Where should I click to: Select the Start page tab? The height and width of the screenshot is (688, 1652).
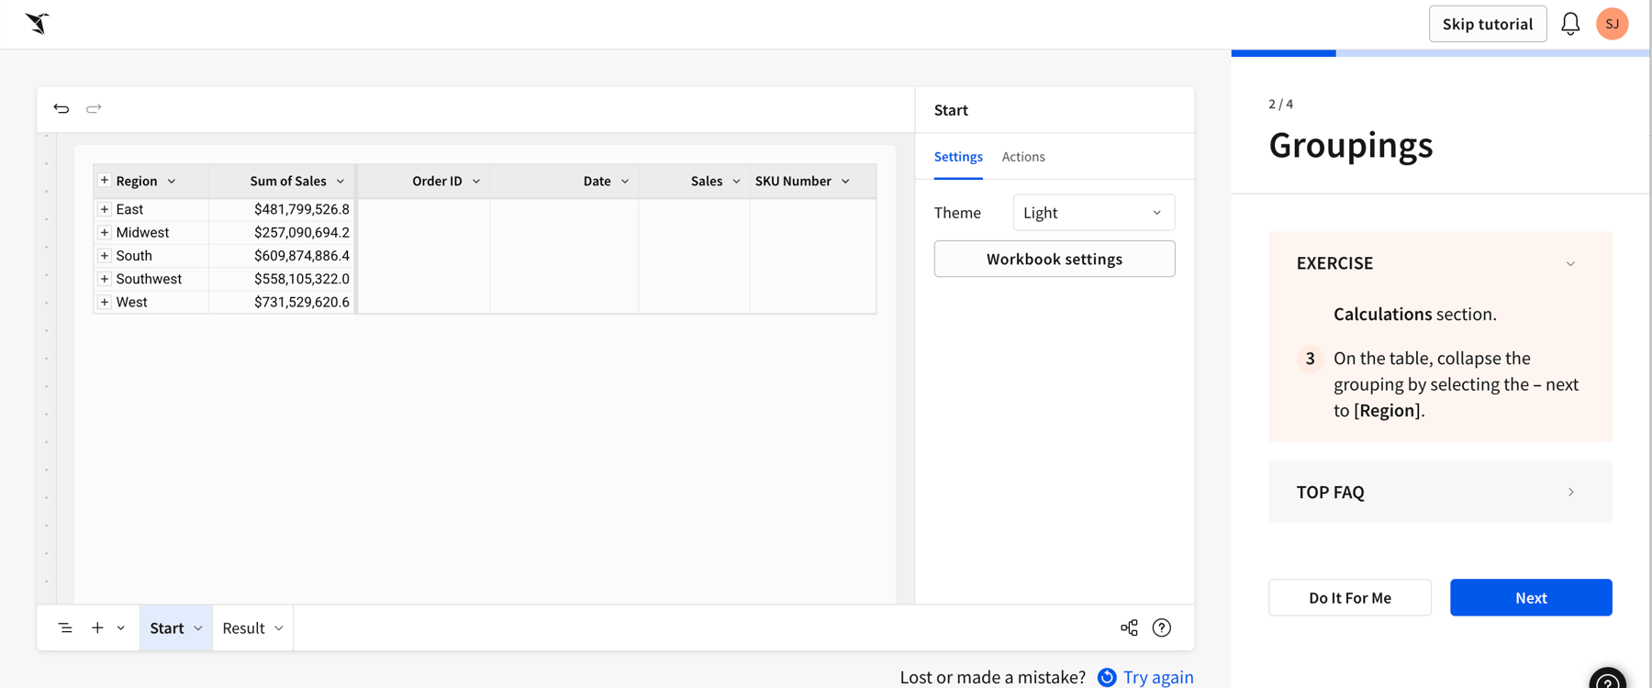point(167,628)
